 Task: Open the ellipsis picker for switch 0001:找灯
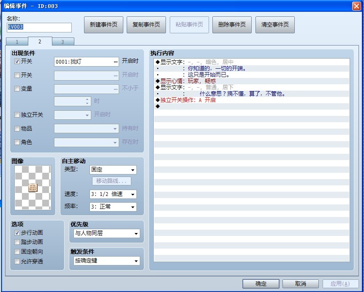pyautogui.click(x=116, y=62)
